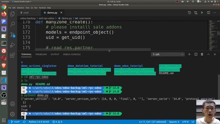Click xml-rpc-odoo in the breadcrumb
The width and height of the screenshot is (220, 124).
tap(46, 18)
